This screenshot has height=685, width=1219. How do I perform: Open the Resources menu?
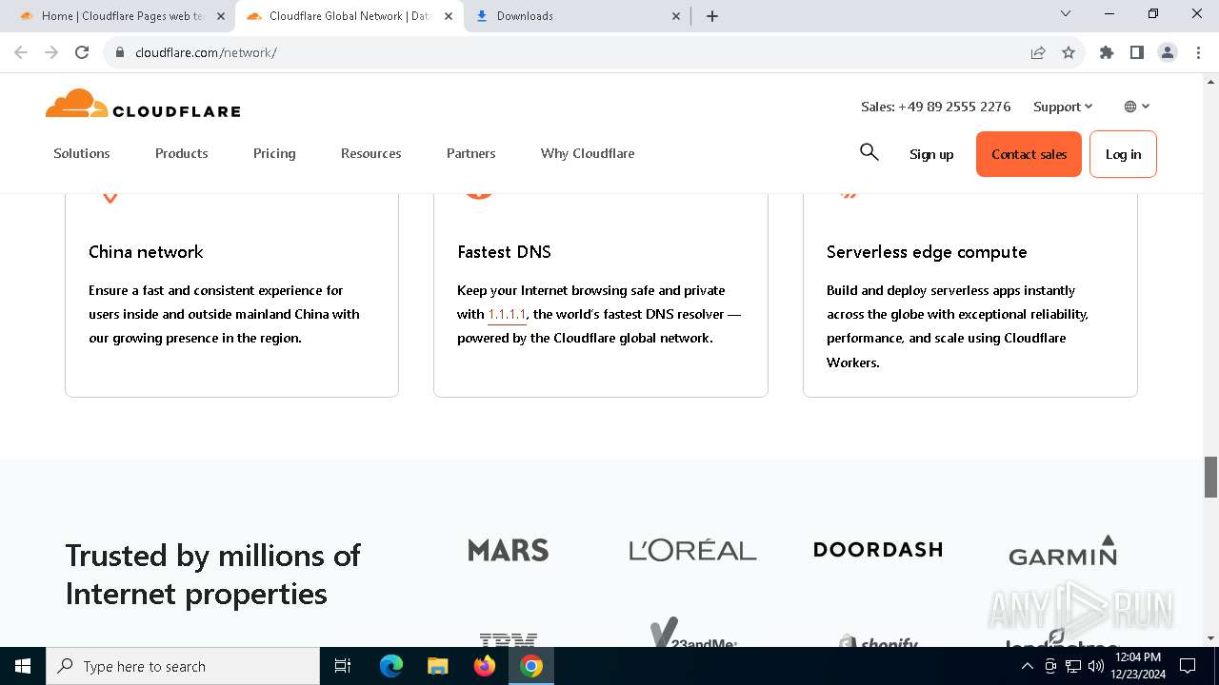tap(371, 153)
